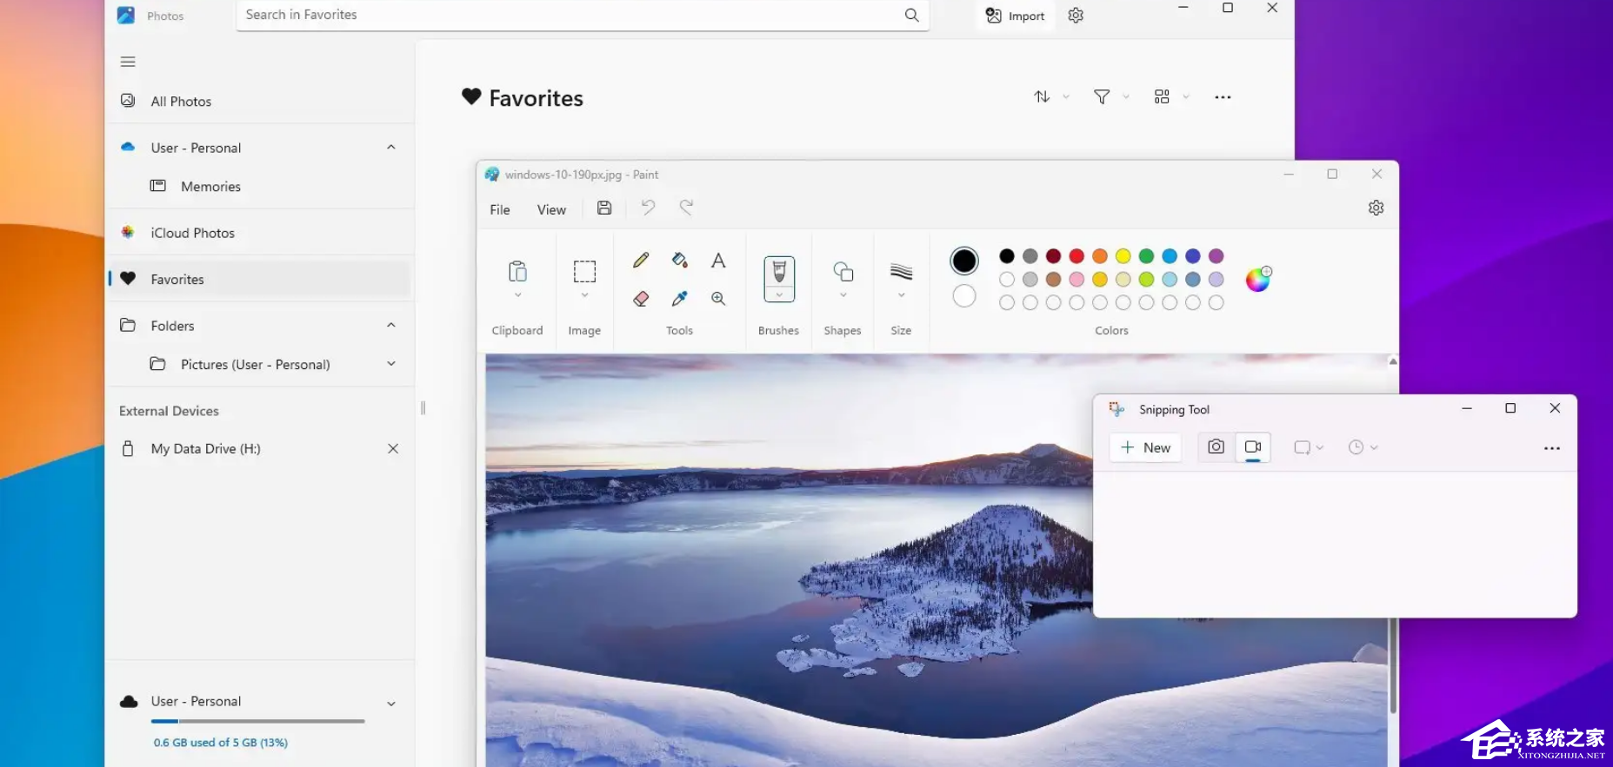Select the Eraser tool
The image size is (1613, 767).
click(641, 299)
